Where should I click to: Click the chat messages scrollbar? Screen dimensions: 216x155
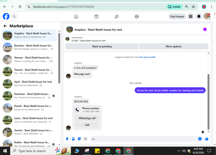click(x=208, y=102)
